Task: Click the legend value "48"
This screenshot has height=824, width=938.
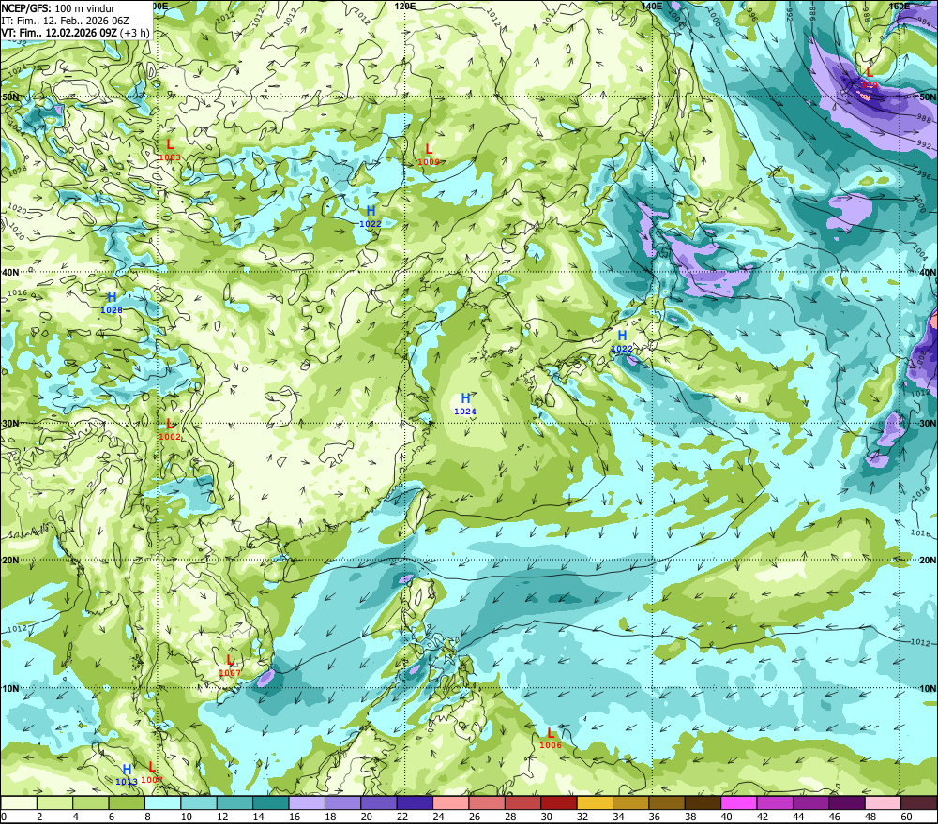Action: (x=870, y=817)
